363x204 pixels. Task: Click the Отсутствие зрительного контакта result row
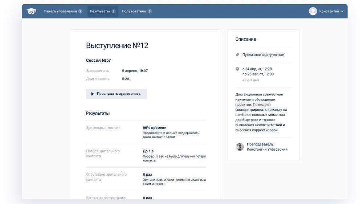click(146, 179)
